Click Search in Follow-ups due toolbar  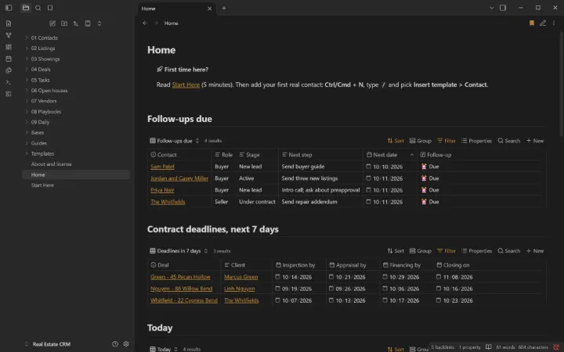point(508,141)
